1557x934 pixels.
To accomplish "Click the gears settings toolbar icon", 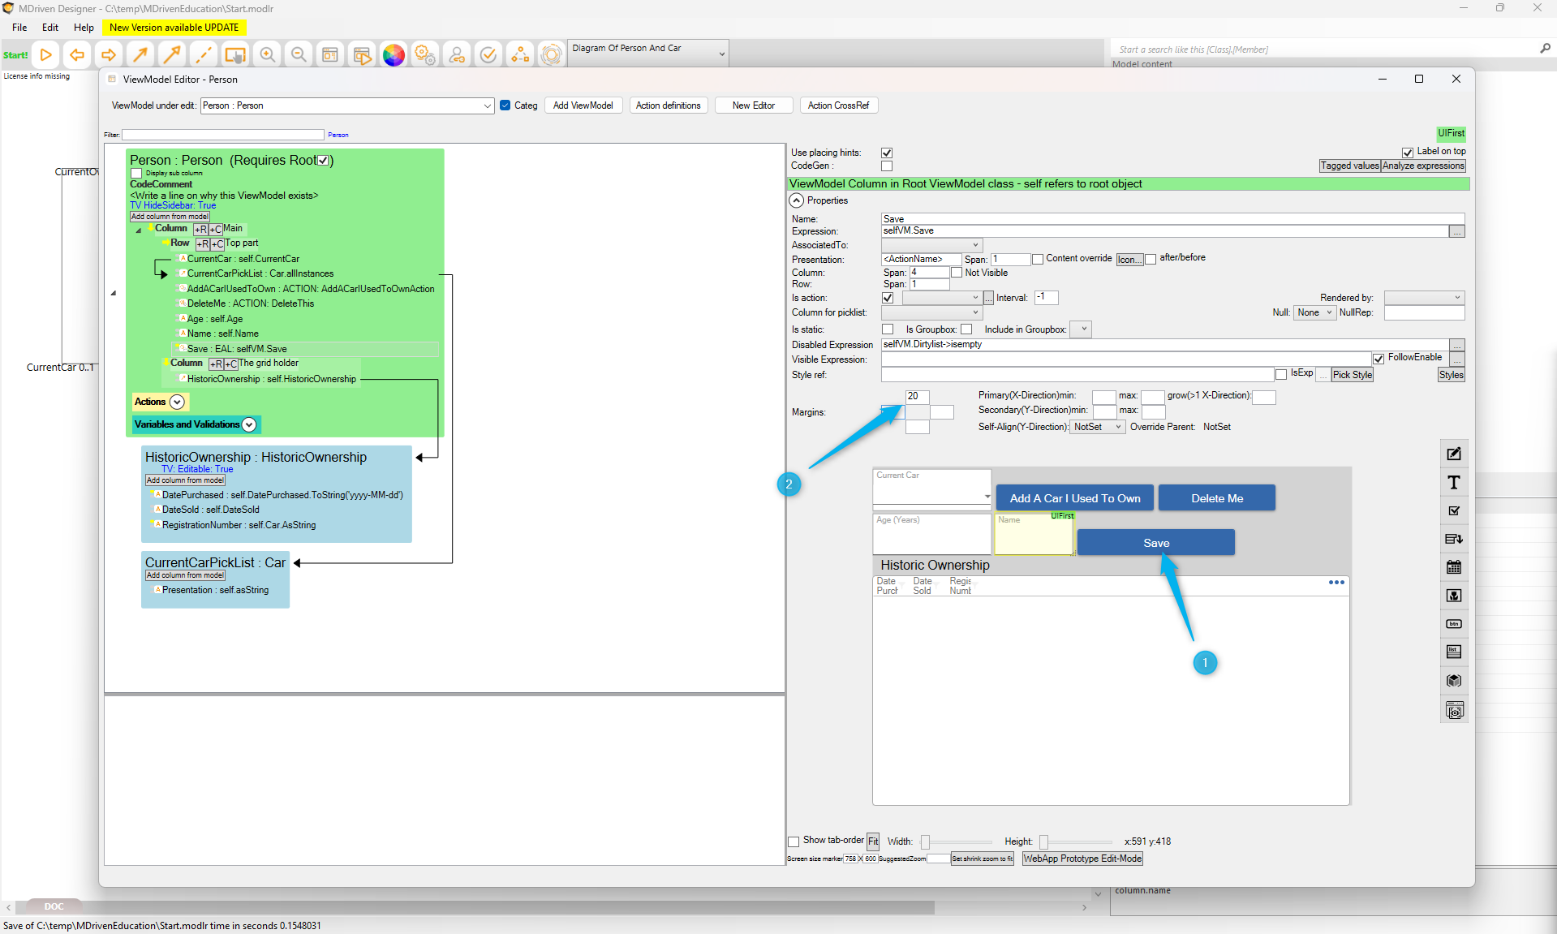I will coord(424,55).
